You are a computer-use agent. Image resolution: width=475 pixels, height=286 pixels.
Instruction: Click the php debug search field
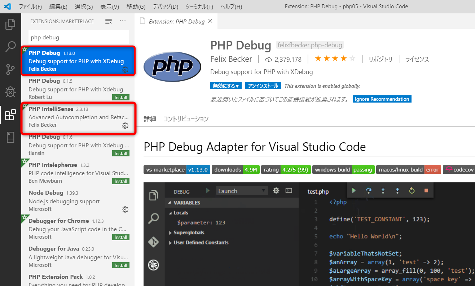click(x=79, y=37)
